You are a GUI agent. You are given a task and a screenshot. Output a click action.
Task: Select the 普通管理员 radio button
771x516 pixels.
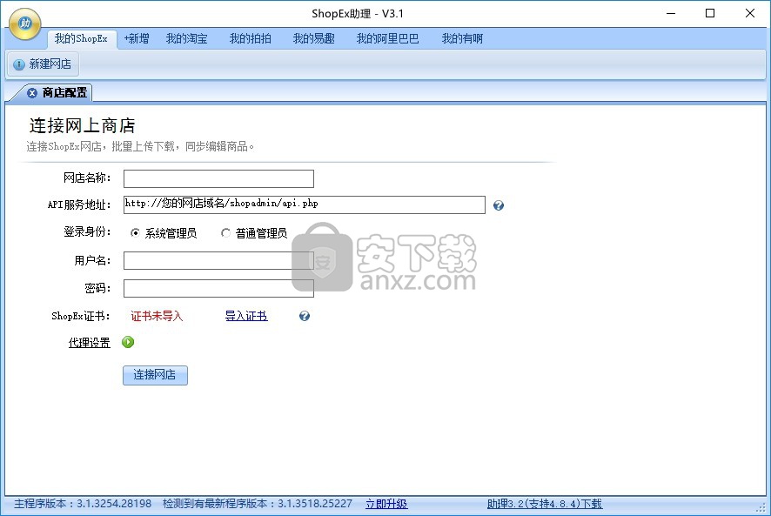click(x=225, y=232)
